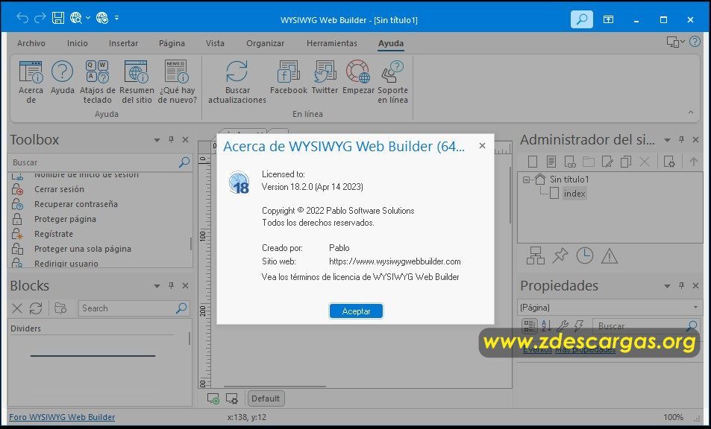Click Buscar actualizaciones icon
Screen dimensions: 711x429
pos(237,72)
